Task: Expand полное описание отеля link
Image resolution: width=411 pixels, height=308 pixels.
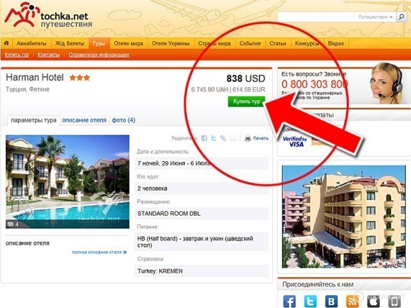Action: click(100, 252)
